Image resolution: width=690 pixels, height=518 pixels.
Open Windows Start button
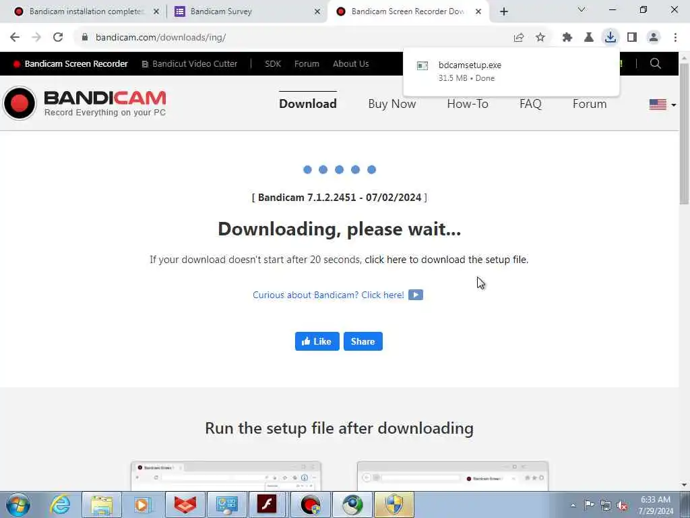pyautogui.click(x=18, y=505)
